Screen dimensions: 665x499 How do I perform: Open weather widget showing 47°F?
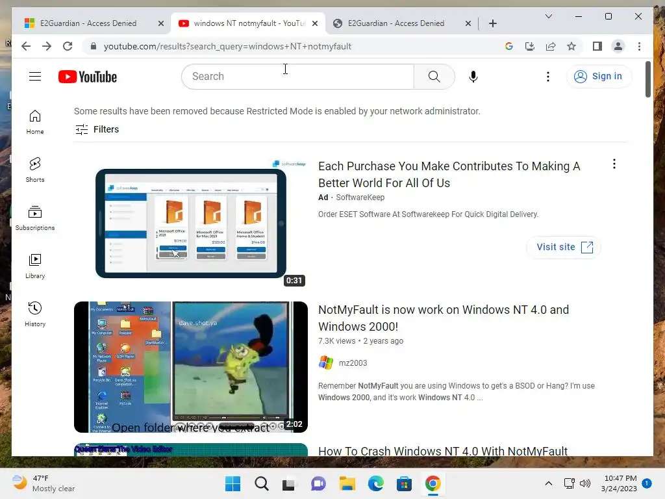(44, 483)
